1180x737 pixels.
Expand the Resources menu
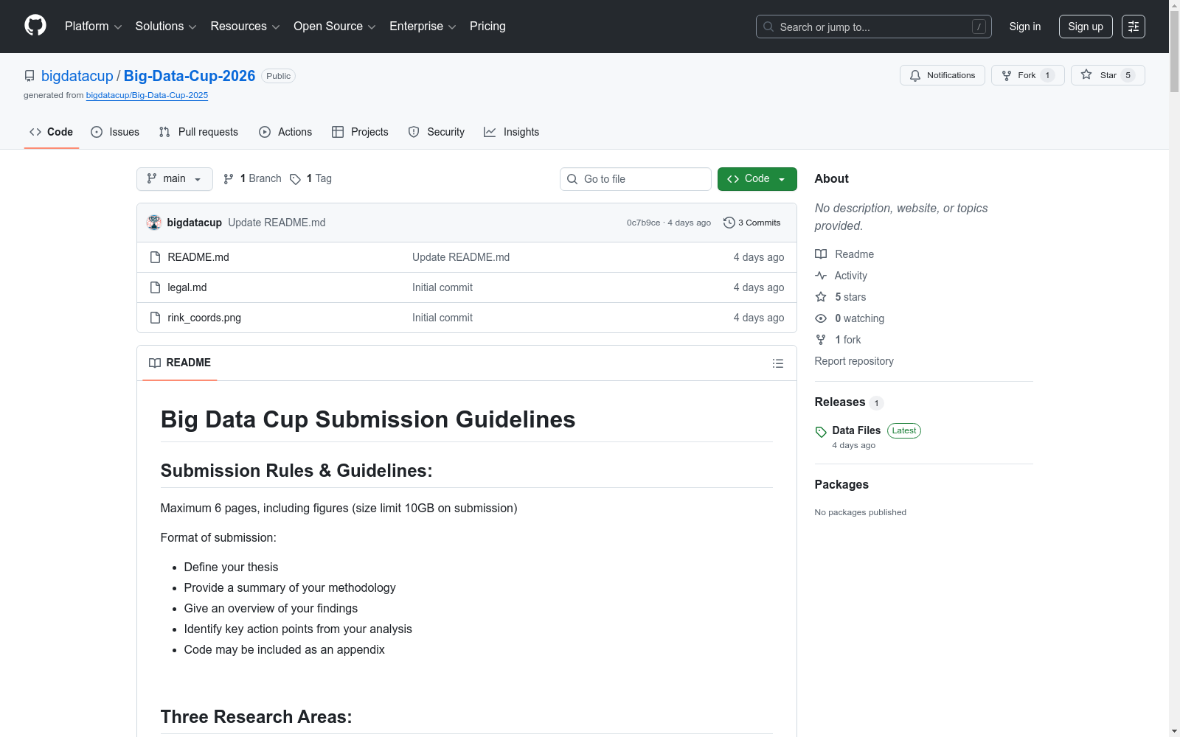(x=246, y=27)
